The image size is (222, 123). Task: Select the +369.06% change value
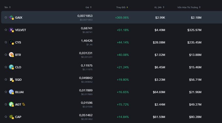point(122,18)
